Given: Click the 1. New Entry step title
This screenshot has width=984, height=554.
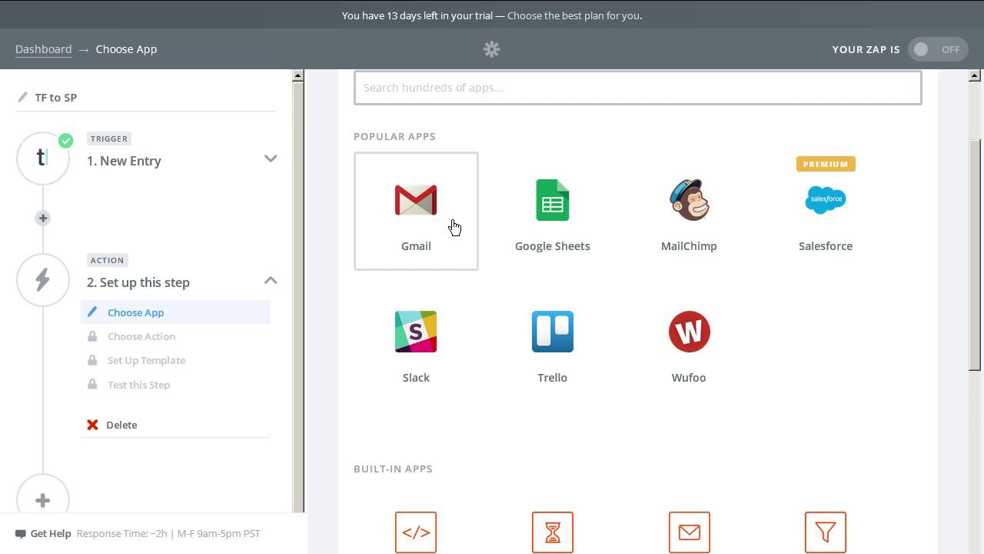Looking at the screenshot, I should click(x=124, y=161).
